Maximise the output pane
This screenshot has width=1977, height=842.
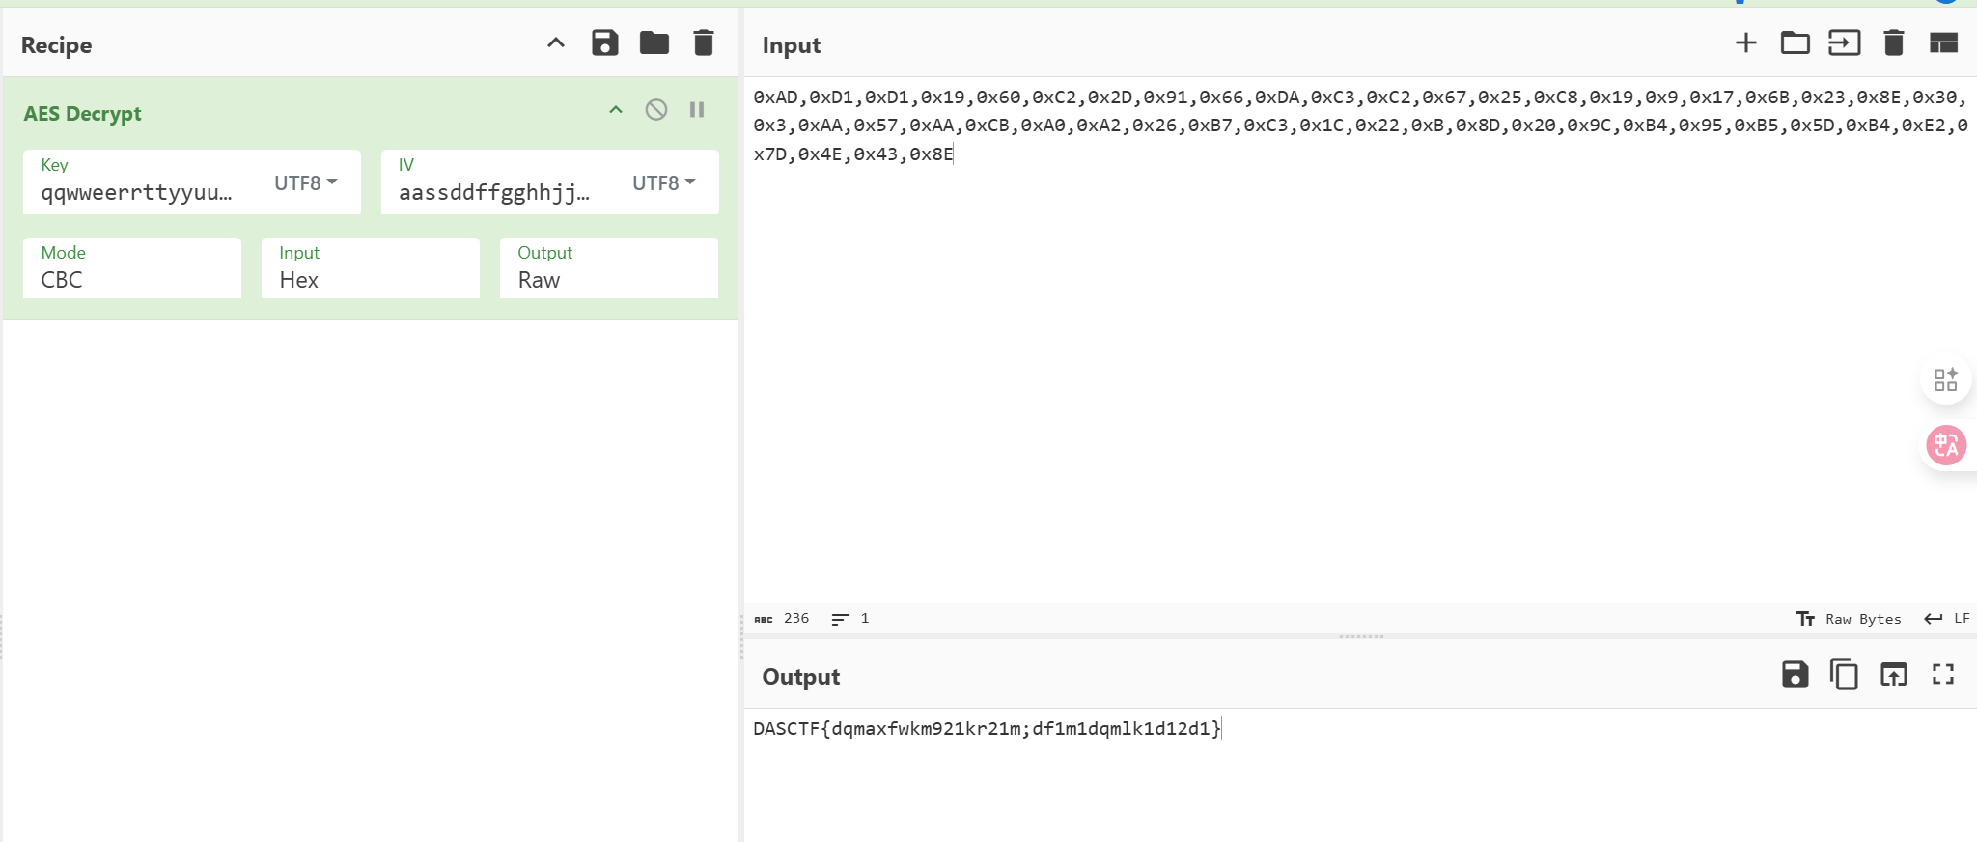tap(1943, 674)
